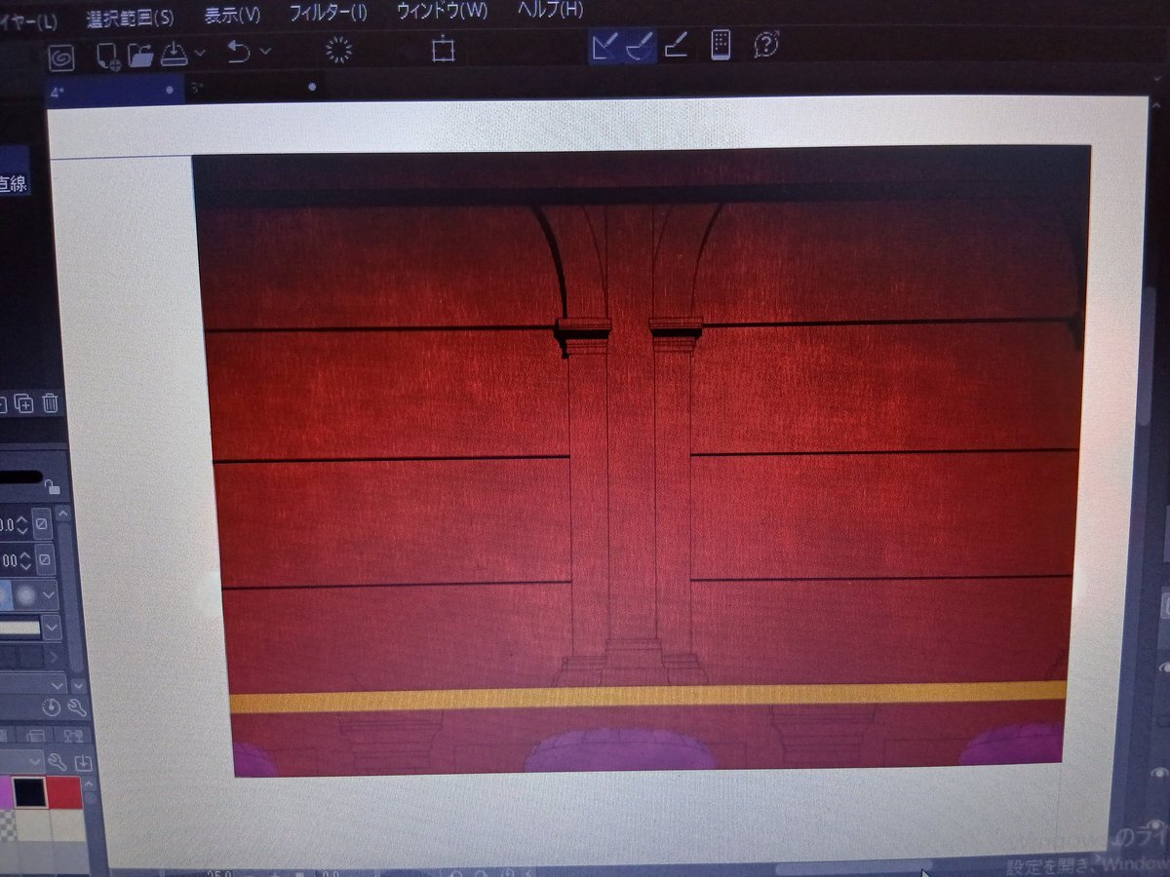Close the 4* canvas tab via its dot
Viewport: 1170px width, 877px height.
point(171,89)
